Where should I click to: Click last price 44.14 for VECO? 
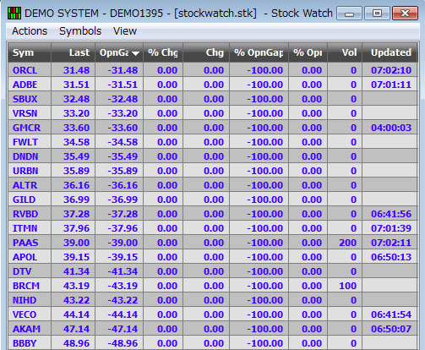pos(76,314)
